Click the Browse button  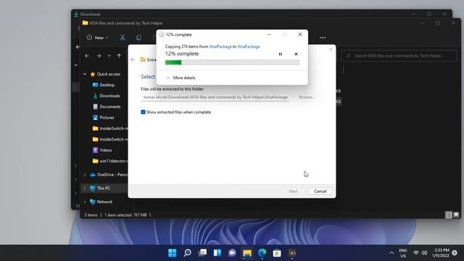(x=307, y=97)
